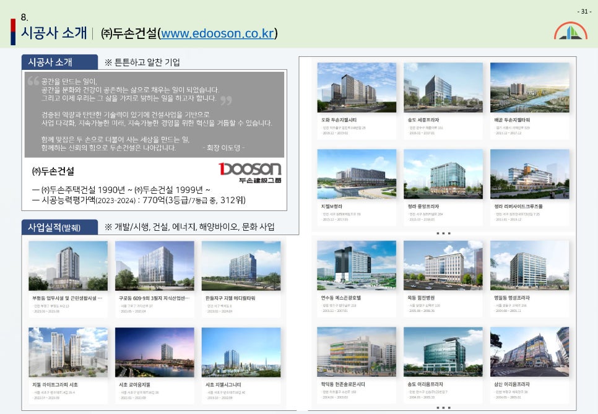Select the text ※ 튼튼하고 알찬 기업
The width and height of the screenshot is (598, 414).
click(x=142, y=62)
